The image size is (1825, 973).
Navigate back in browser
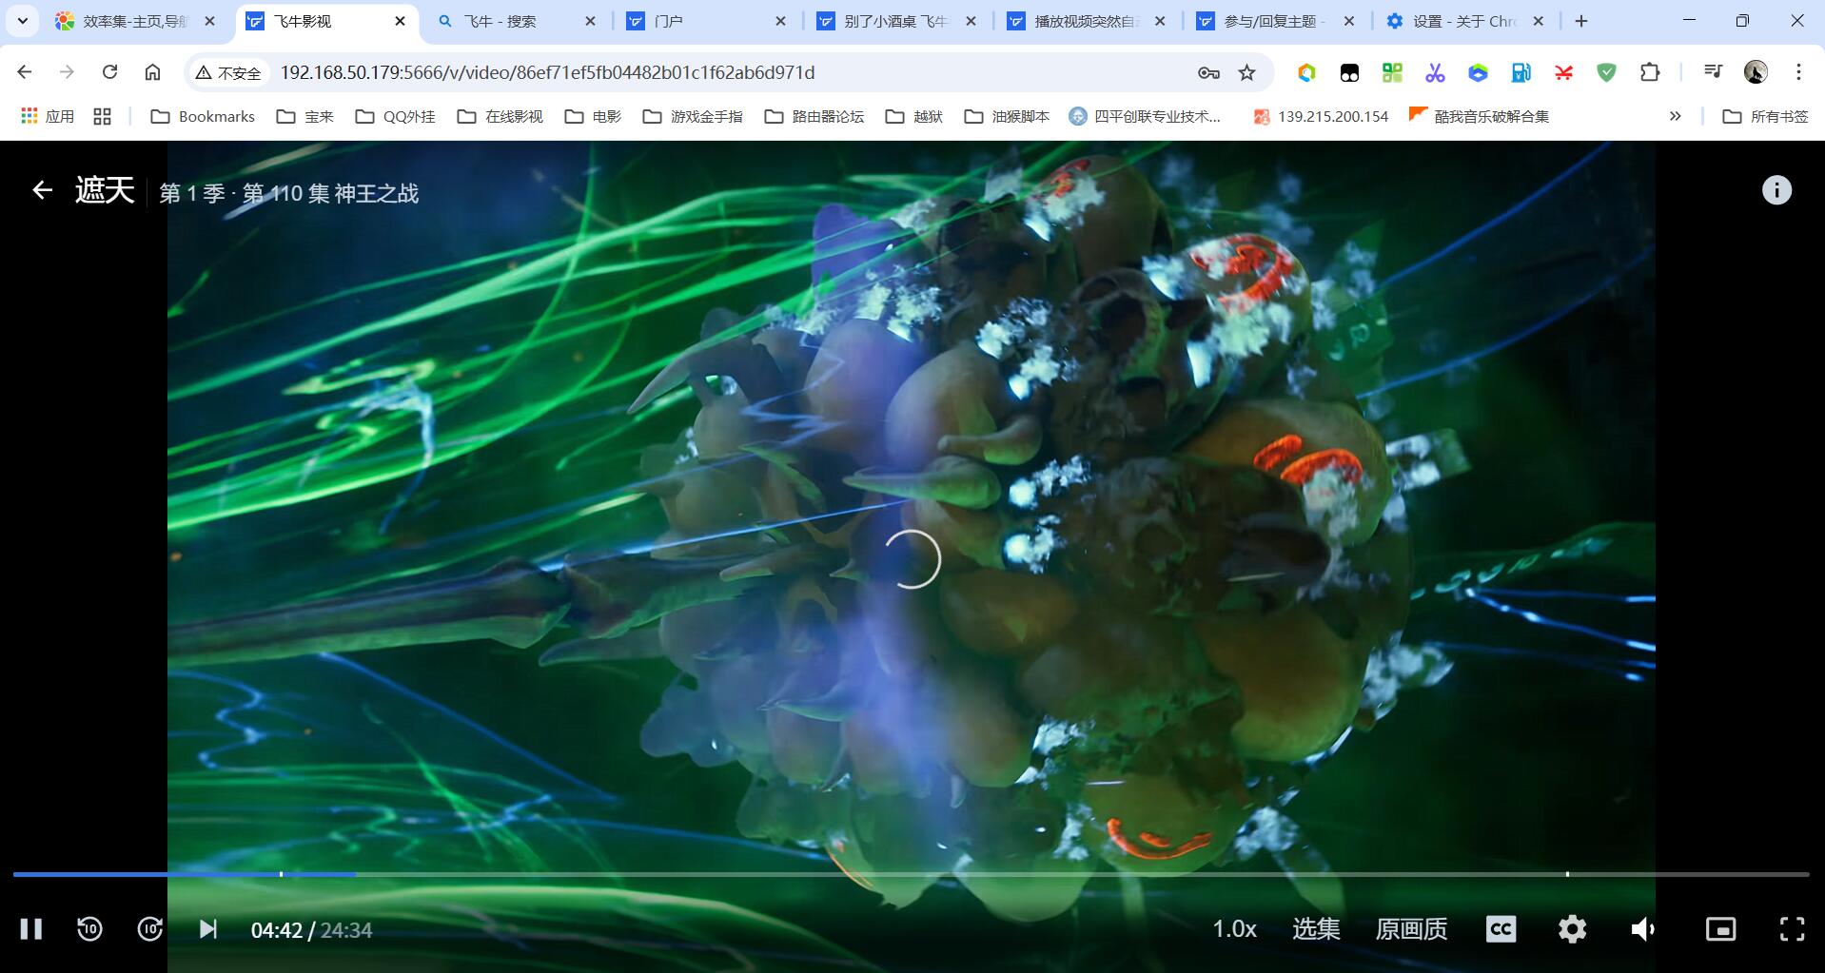pyautogui.click(x=25, y=72)
